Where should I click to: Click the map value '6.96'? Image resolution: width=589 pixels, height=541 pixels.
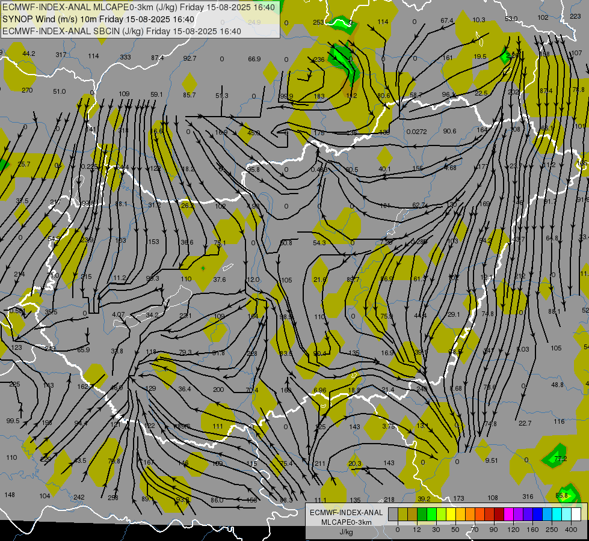pos(319,390)
